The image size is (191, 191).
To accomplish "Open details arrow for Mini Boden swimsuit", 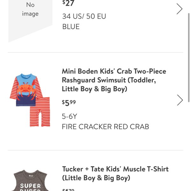I will point(180,100).
